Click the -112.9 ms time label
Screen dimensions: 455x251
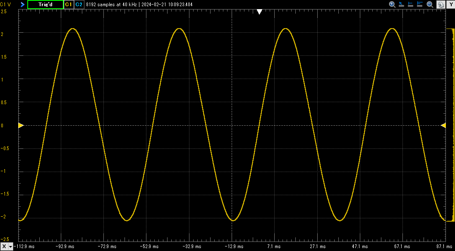pyautogui.click(x=24, y=246)
